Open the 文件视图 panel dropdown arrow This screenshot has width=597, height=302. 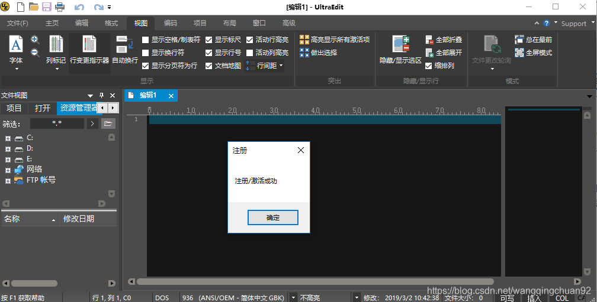coord(90,96)
